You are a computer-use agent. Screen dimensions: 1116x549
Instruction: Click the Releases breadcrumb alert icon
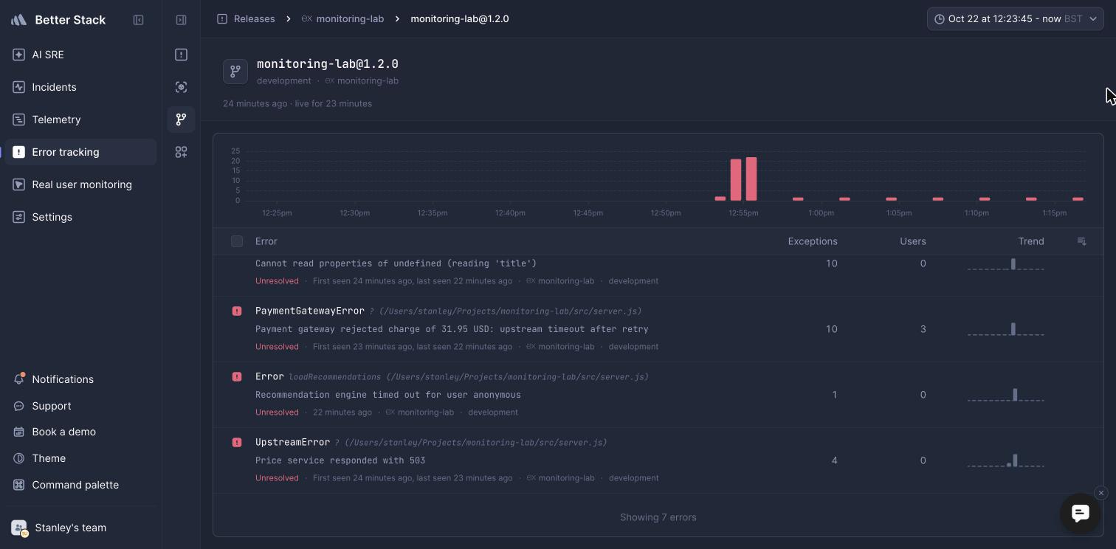point(222,18)
